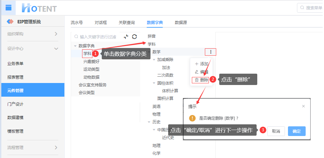The image size is (324, 158).
Task: Select the 数学 dictionary item
Action: pyautogui.click(x=156, y=52)
